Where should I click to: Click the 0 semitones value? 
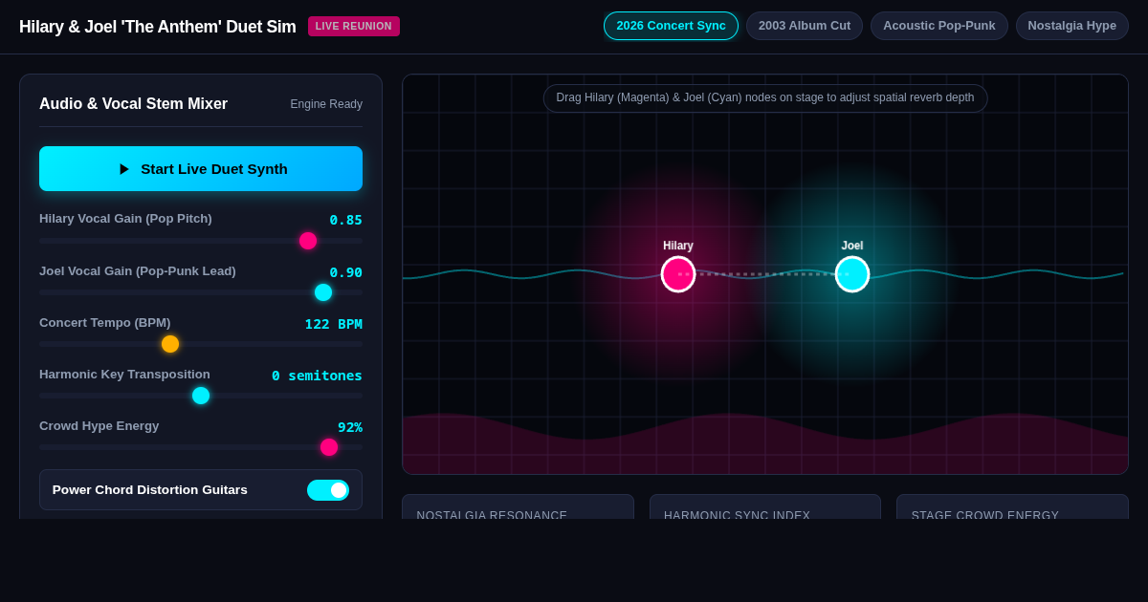[317, 376]
